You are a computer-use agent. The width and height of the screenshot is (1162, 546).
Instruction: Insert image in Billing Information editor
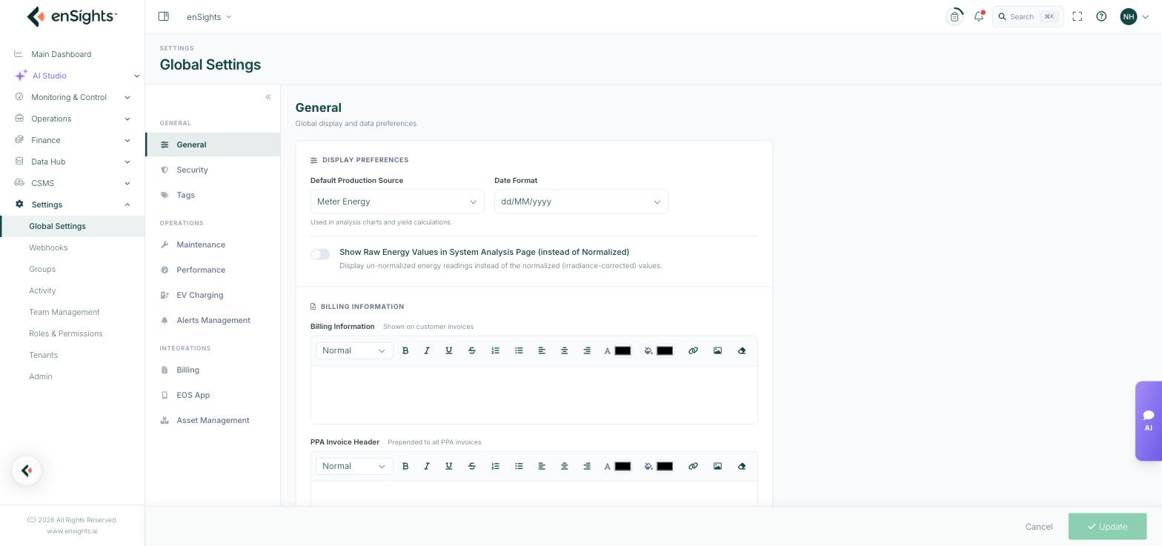click(717, 350)
